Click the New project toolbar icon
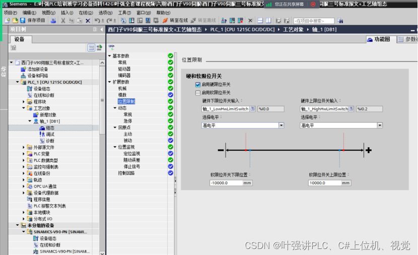The image size is (418, 255). [x=7, y=21]
